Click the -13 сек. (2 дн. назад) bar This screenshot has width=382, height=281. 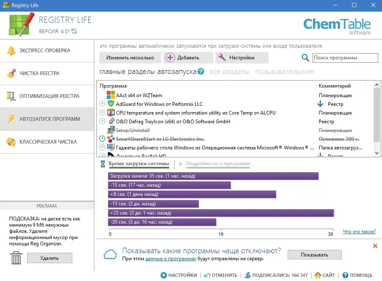[153, 204]
